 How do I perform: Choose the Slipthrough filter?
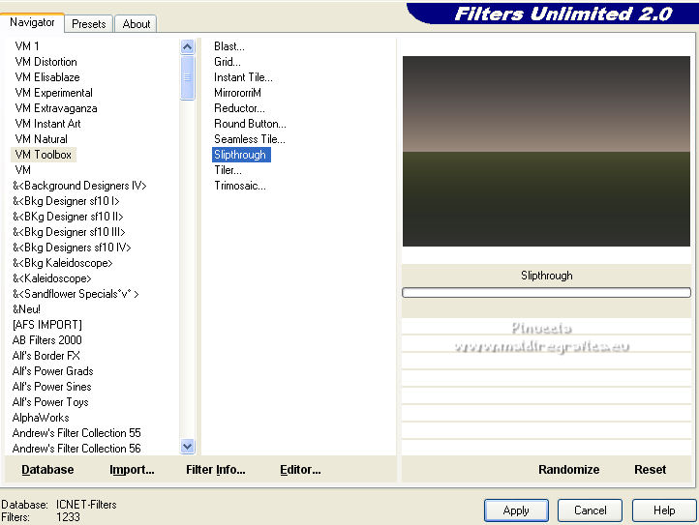pyautogui.click(x=241, y=155)
